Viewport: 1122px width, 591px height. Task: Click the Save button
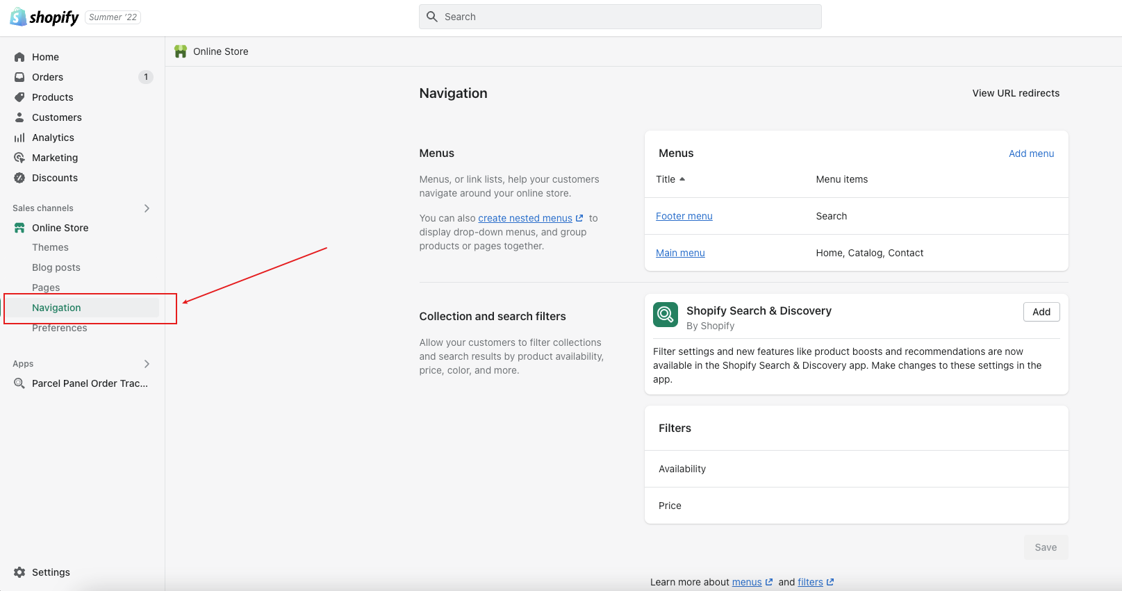(1046, 547)
